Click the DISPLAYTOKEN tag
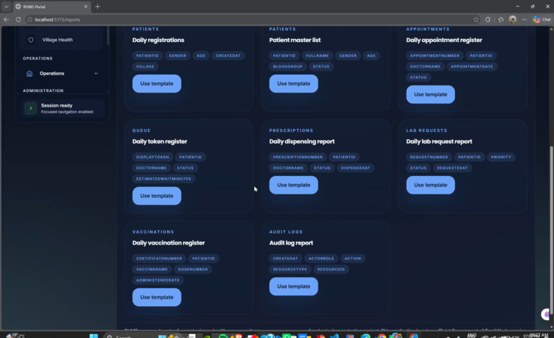This screenshot has width=554, height=338. pos(153,157)
